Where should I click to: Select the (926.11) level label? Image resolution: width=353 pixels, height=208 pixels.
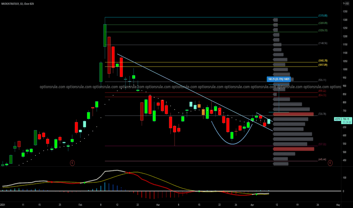click(322, 80)
